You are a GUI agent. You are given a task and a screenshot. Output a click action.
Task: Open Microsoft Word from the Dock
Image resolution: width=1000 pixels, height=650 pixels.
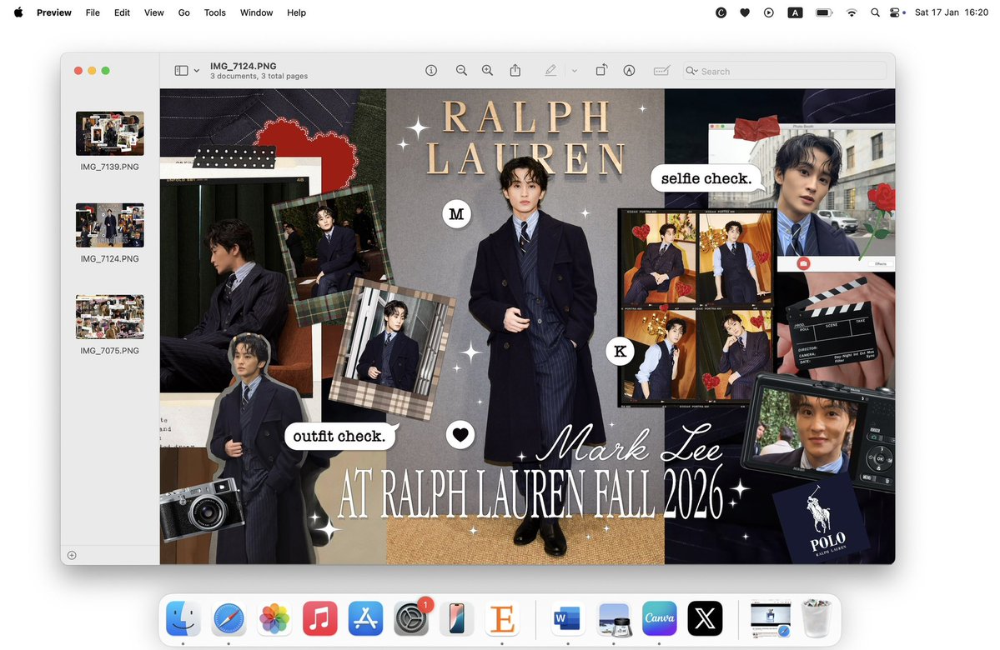point(568,618)
